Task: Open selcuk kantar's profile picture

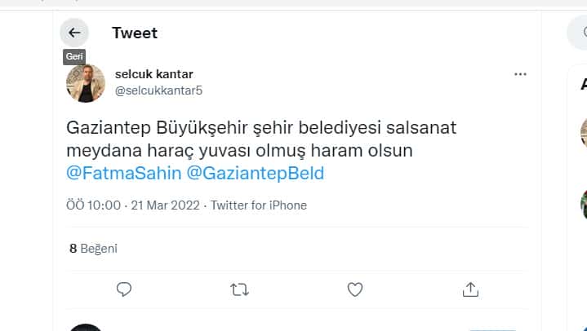Action: click(85, 82)
